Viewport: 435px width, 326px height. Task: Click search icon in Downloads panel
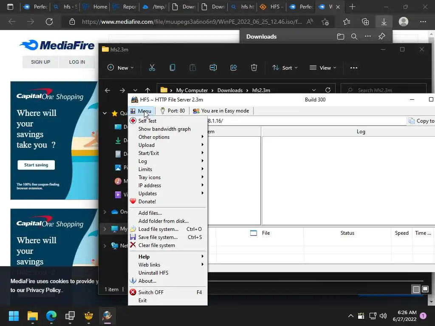(x=354, y=37)
